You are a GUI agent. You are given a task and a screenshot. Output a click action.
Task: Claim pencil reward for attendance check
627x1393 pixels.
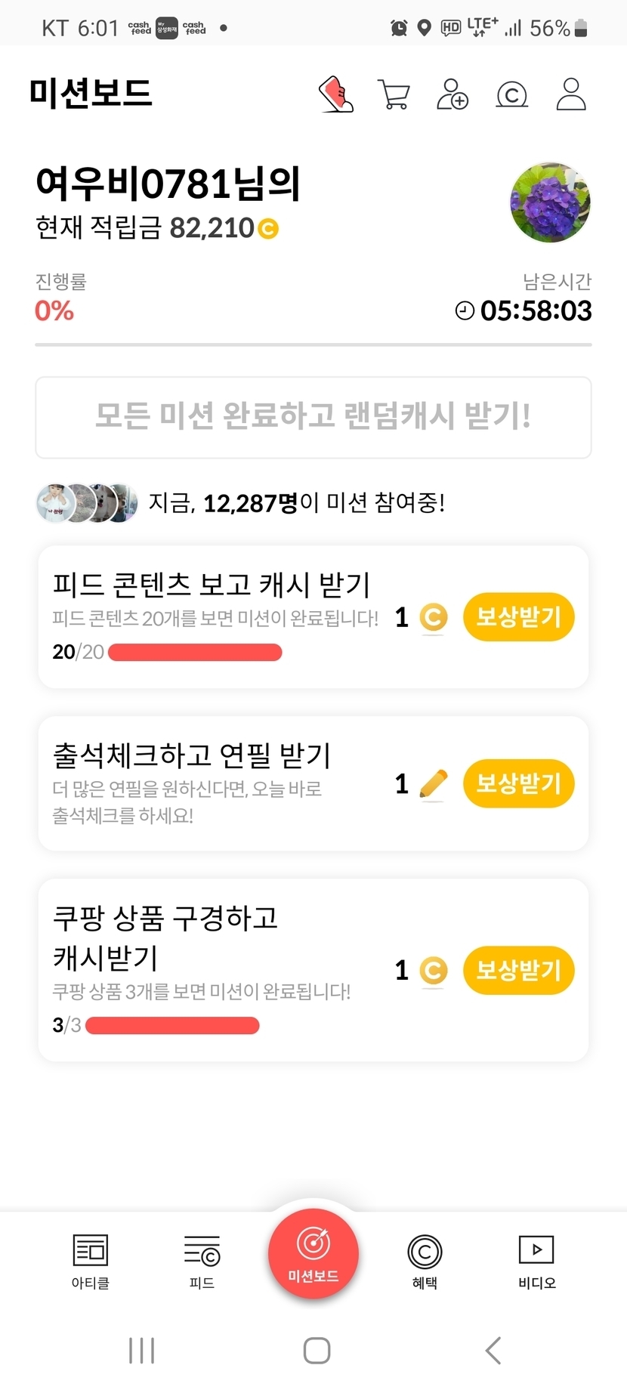click(518, 783)
